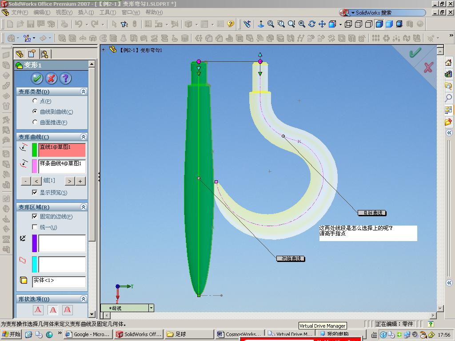Click the 样条曲线4@草图1 target curves field
Viewport: 455px width, 341px height.
pos(62,166)
